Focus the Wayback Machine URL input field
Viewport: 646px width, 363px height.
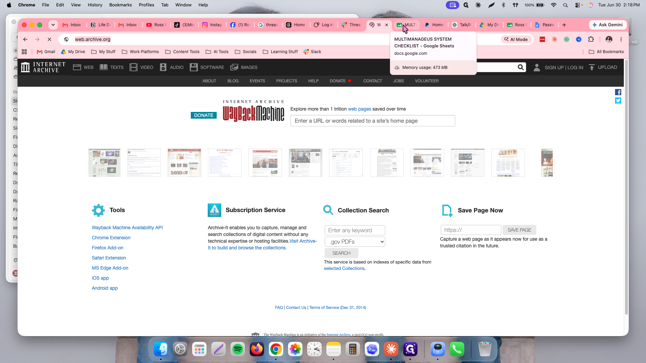click(372, 121)
